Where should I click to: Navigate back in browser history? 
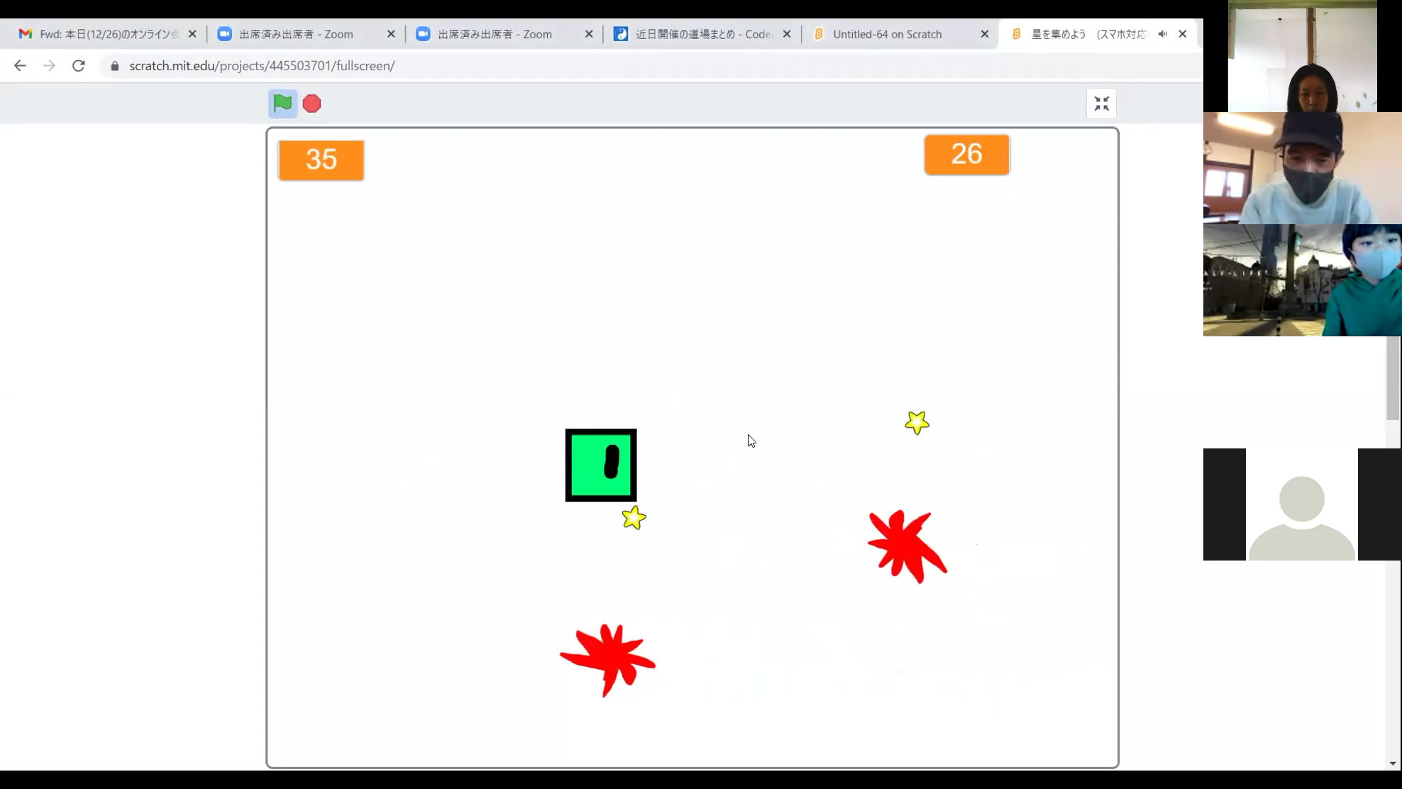[x=20, y=65]
